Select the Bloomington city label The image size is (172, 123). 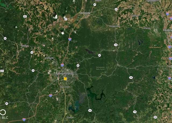tap(66, 73)
